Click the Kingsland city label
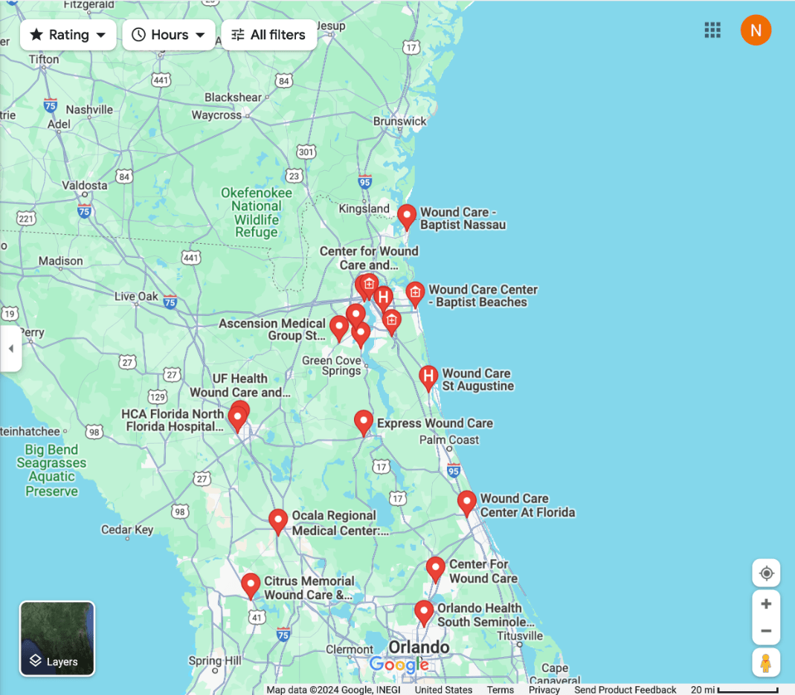Viewport: 795px width, 695px height. pyautogui.click(x=364, y=209)
